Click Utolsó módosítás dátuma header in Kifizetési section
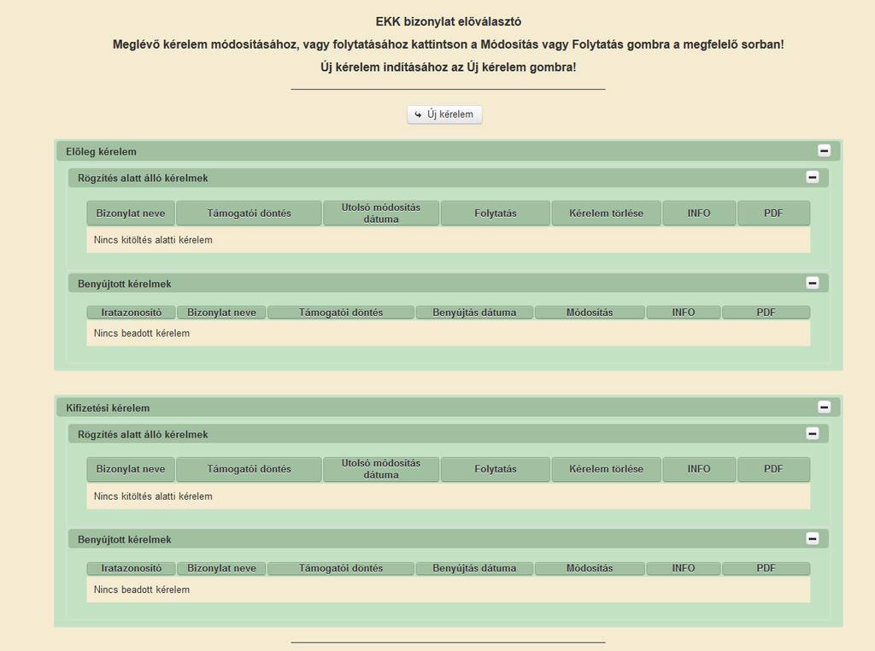Image resolution: width=875 pixels, height=651 pixels. click(x=381, y=469)
